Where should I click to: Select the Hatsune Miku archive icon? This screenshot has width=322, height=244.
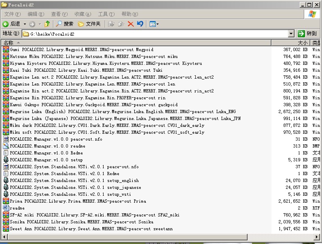6,56
